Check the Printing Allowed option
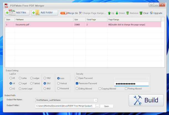The image size is (169, 115). tap(126, 89)
